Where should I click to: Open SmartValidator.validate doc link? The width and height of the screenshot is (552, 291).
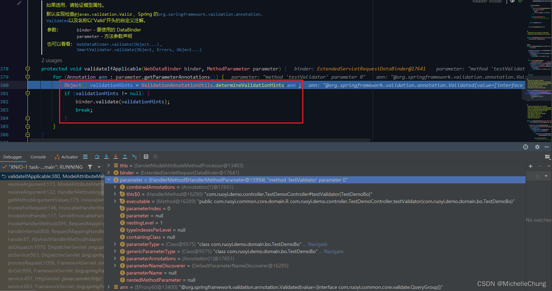(139, 50)
